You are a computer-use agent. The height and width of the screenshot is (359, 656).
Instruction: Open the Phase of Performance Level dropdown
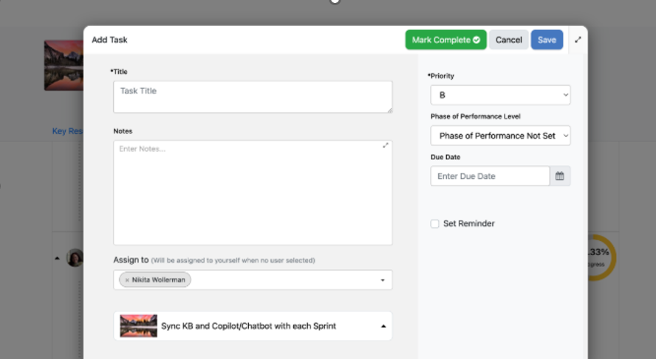[x=500, y=136]
